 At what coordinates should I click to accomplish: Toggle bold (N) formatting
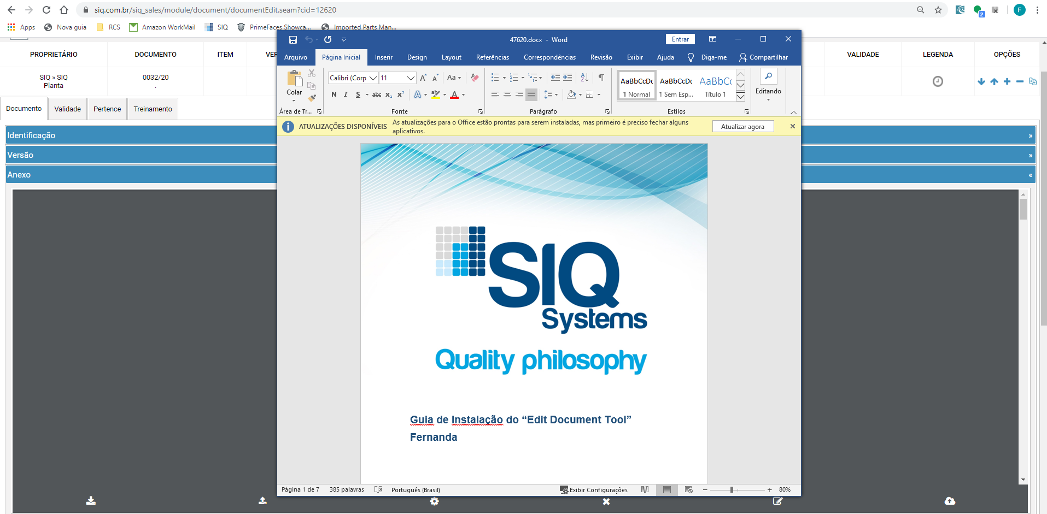(334, 95)
